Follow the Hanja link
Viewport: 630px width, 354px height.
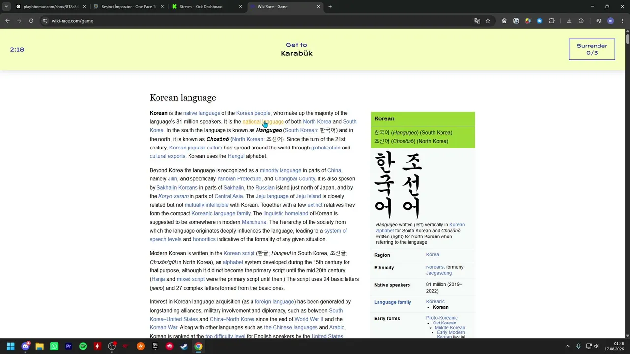click(158, 279)
